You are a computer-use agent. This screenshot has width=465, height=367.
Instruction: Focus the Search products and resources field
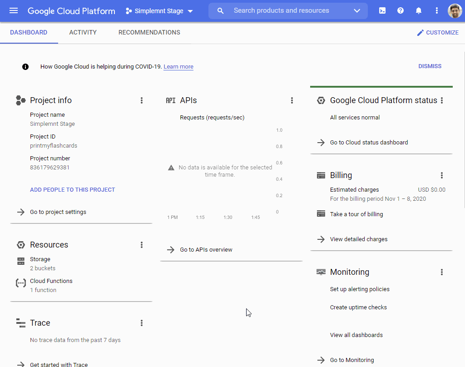pos(281,11)
